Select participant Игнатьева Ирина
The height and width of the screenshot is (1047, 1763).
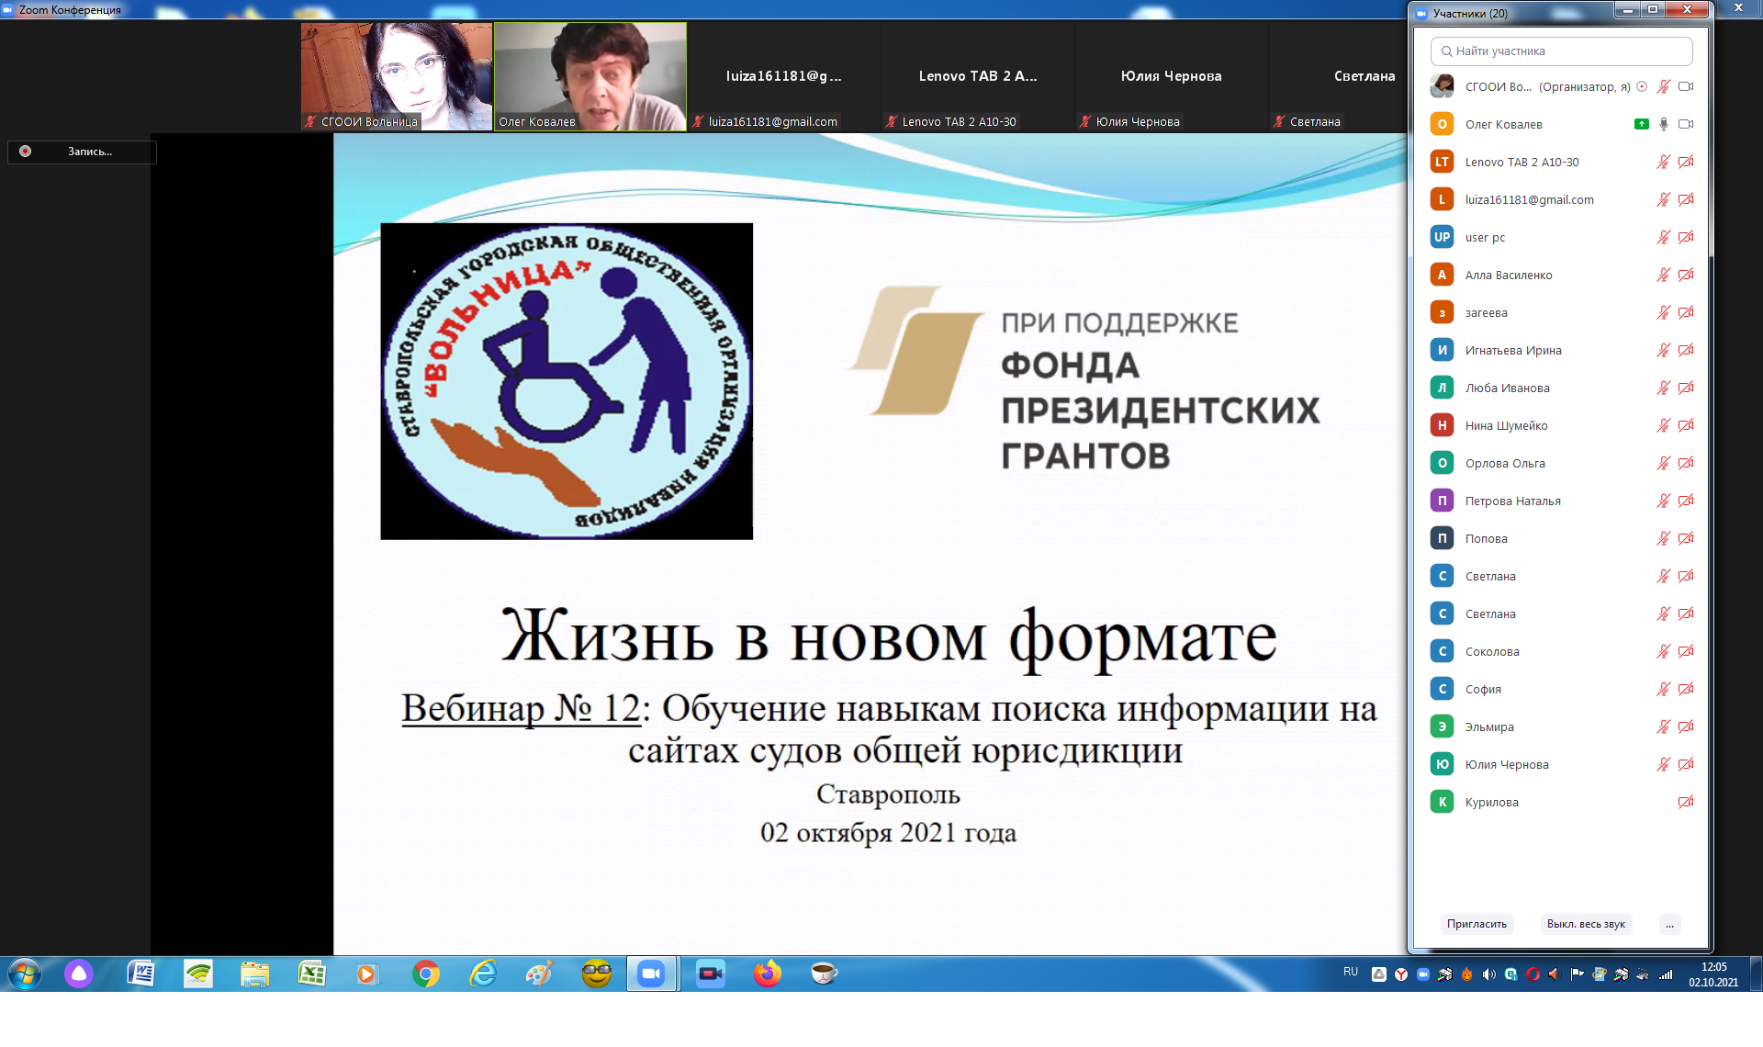tap(1562, 350)
